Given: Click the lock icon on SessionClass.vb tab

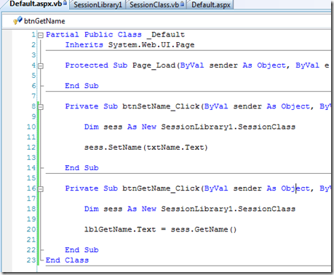Looking at the screenshot, I should pos(182,4).
